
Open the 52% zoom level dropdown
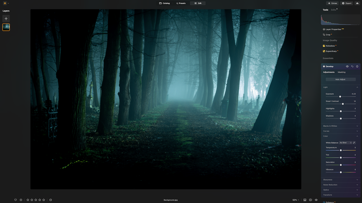click(x=296, y=200)
